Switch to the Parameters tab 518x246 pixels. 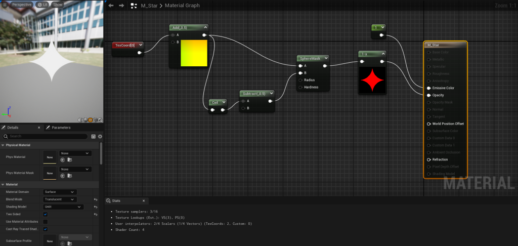click(61, 128)
